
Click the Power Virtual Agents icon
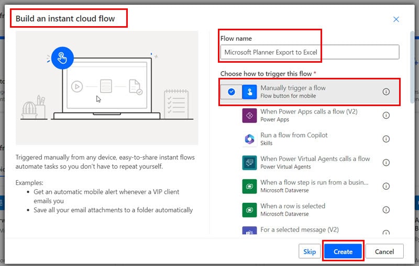pos(249,163)
